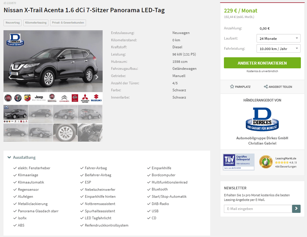Select the car interior thumbnail

[x=90, y=133]
